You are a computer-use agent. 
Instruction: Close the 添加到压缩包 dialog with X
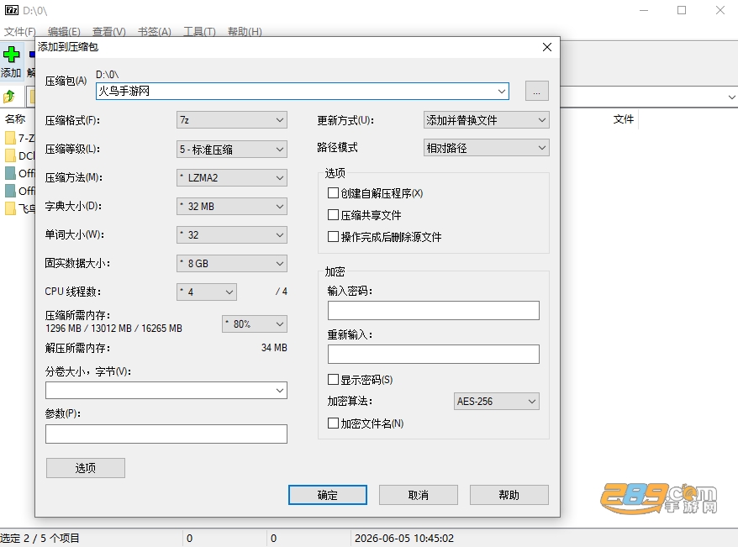(547, 47)
